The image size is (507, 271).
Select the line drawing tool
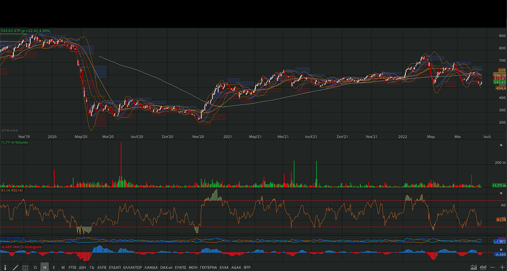tap(15, 267)
